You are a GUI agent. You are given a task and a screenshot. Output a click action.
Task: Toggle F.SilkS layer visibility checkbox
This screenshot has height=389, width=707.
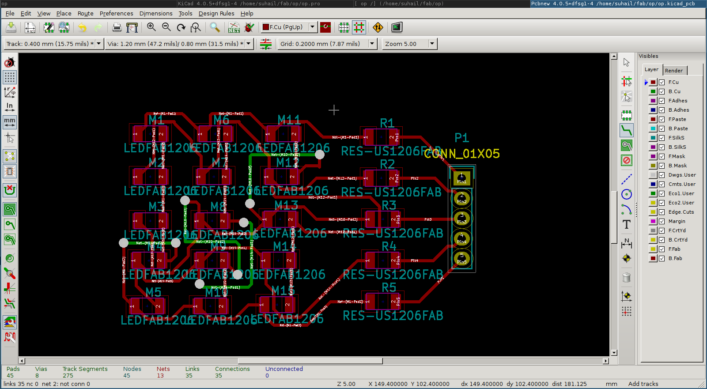point(662,138)
